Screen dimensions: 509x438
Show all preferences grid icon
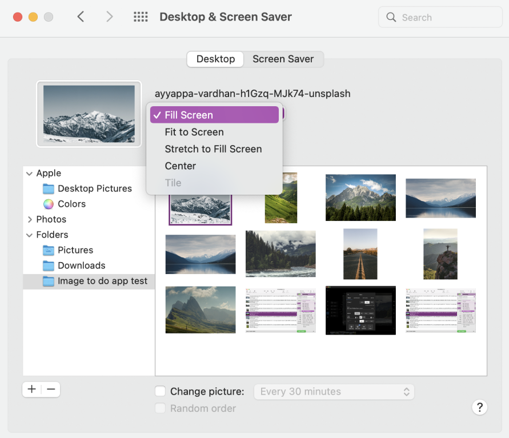[x=141, y=17]
